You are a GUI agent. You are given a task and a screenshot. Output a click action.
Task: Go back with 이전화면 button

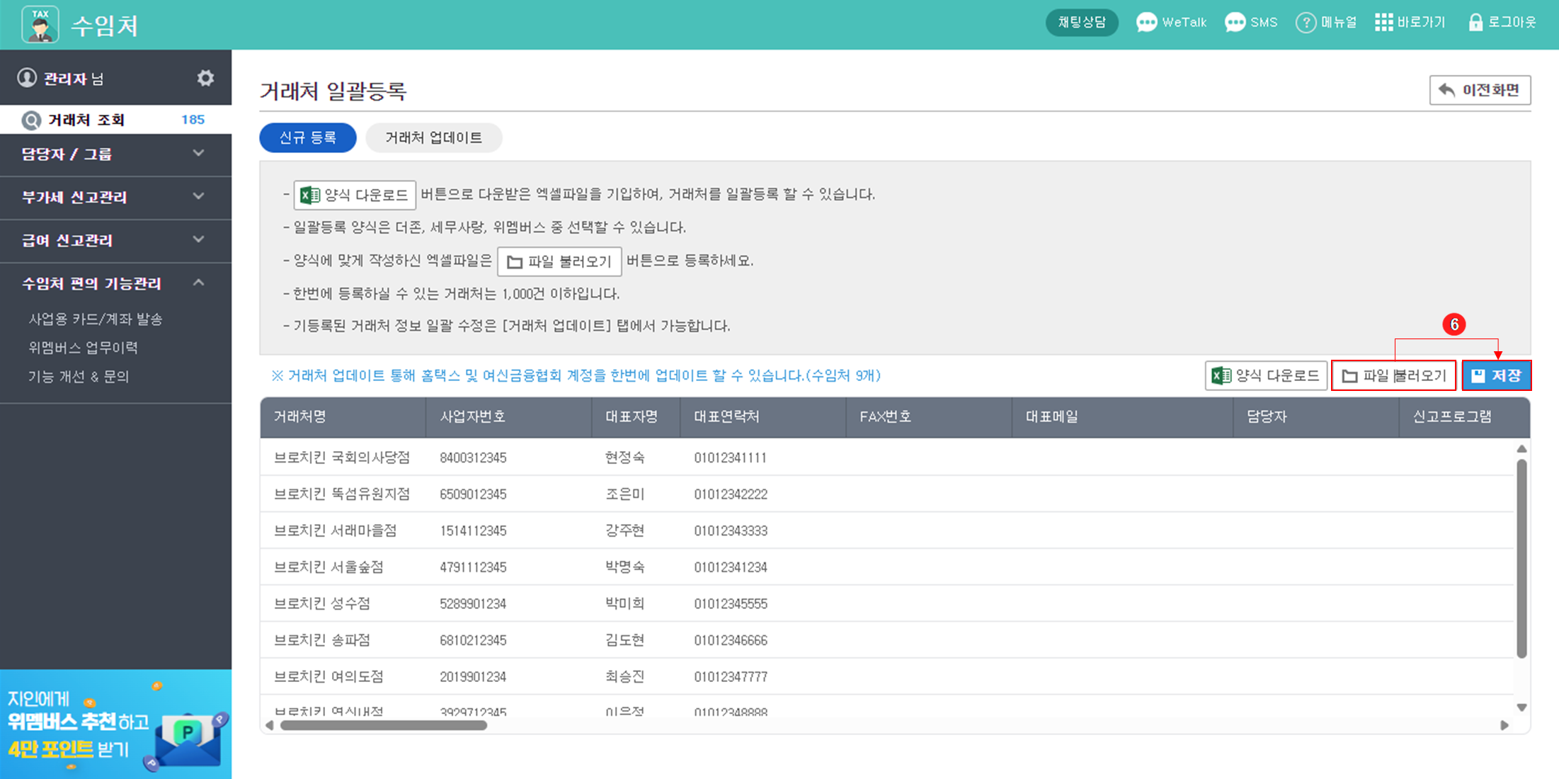click(x=1480, y=91)
